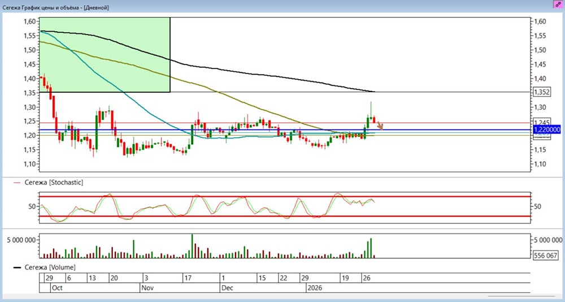Click the blue 1,220000 price label

tap(546, 130)
